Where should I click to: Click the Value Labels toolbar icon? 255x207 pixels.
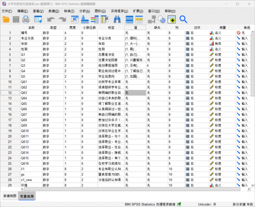tap(151, 19)
